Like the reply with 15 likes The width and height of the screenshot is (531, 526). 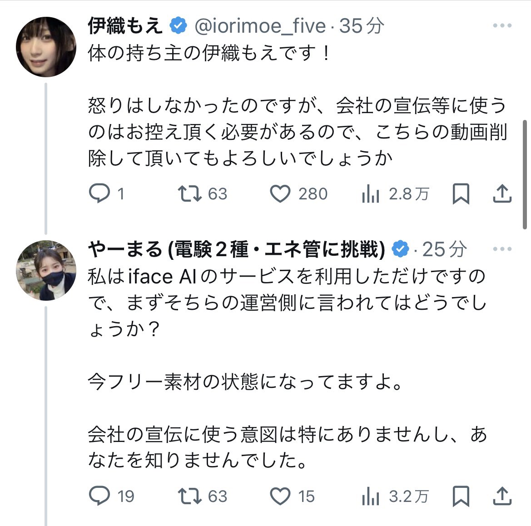pyautogui.click(x=280, y=496)
